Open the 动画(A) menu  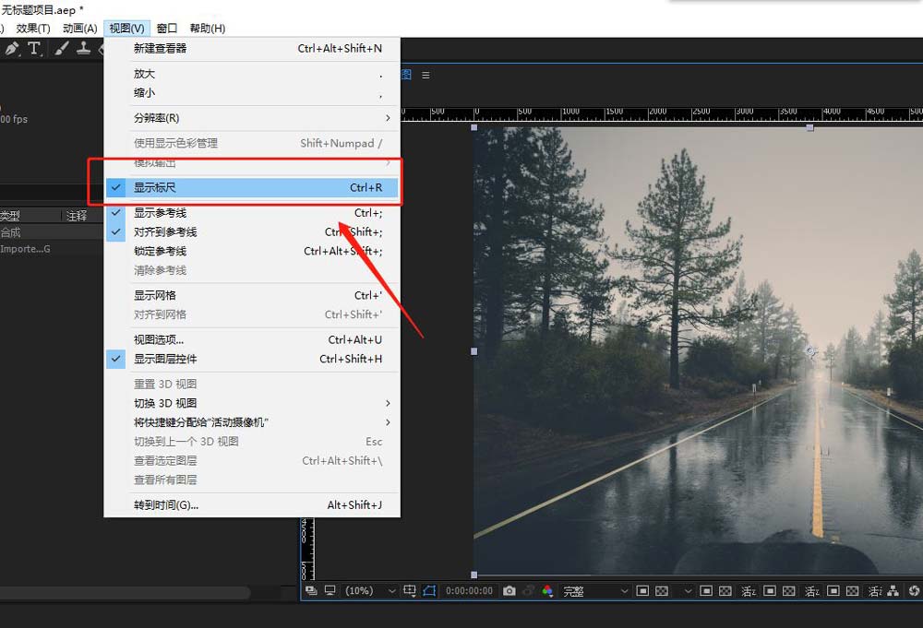coord(80,29)
